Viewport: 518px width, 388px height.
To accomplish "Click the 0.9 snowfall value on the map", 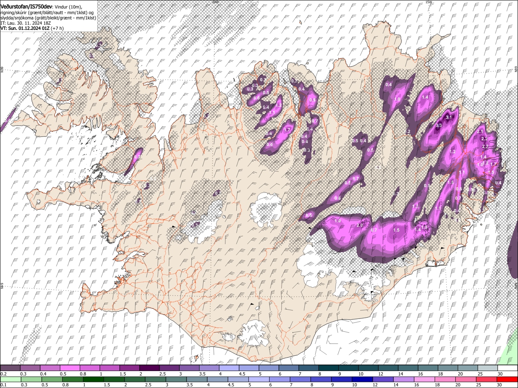I will (312, 100).
